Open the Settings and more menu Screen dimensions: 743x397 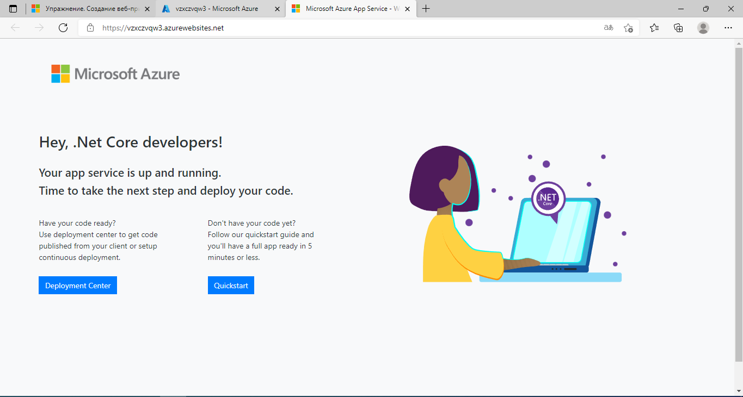click(x=728, y=28)
